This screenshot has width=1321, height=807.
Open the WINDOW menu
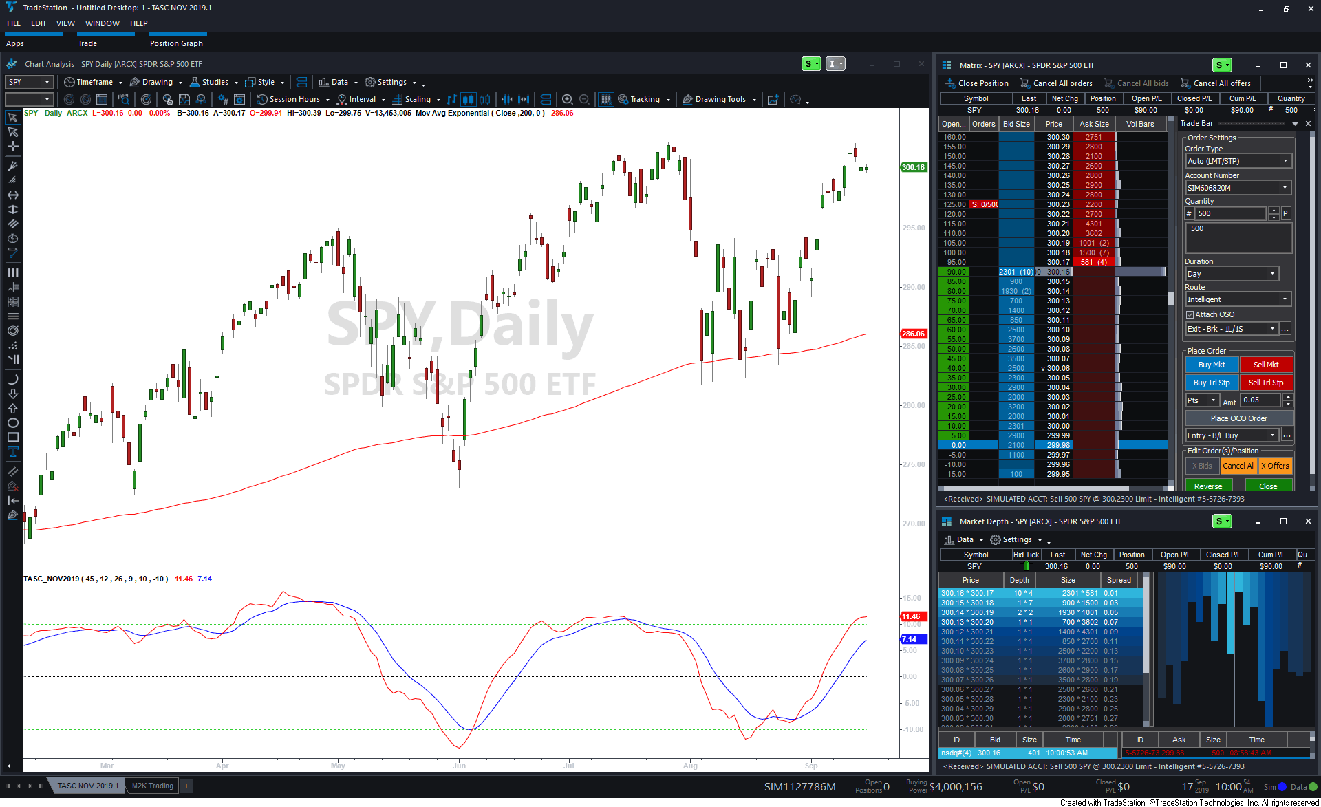coord(103,23)
